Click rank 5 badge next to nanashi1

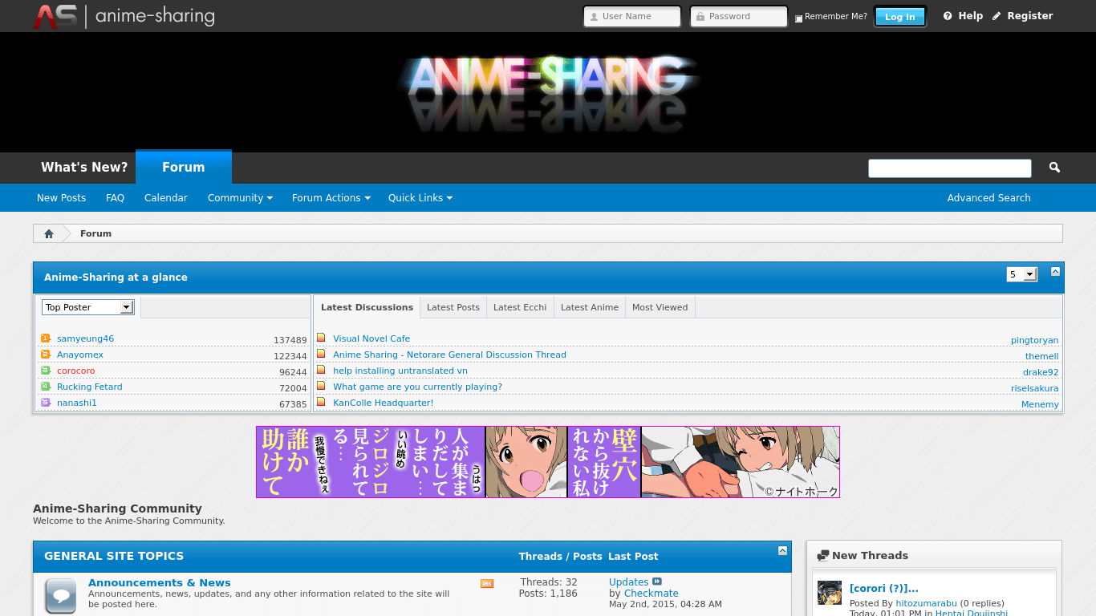(46, 403)
